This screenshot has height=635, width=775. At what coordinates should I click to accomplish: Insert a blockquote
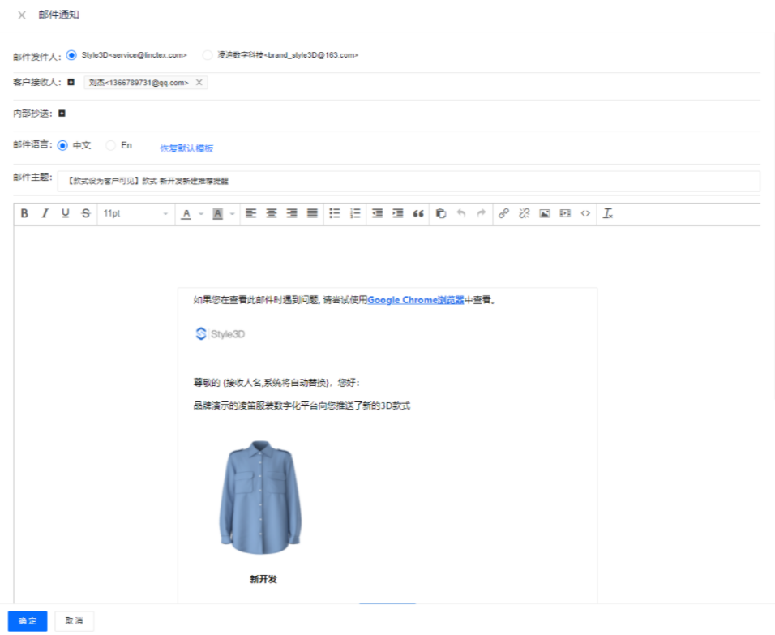coord(418,213)
